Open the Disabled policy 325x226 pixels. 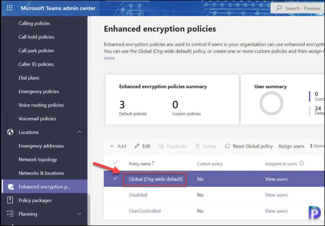point(138,195)
